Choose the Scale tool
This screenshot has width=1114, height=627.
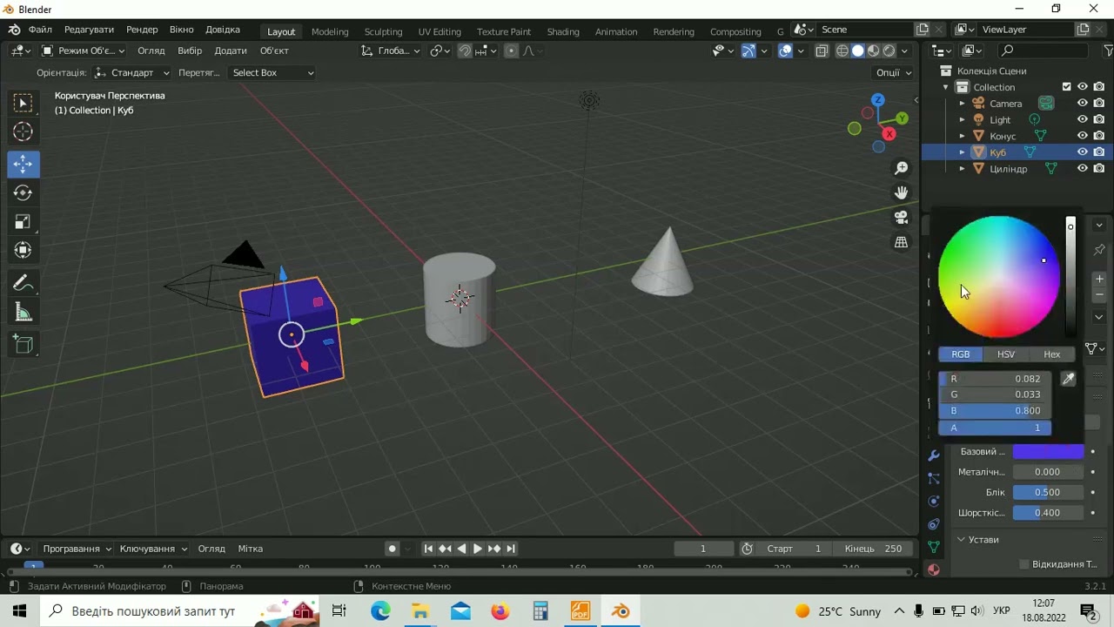pos(23,222)
